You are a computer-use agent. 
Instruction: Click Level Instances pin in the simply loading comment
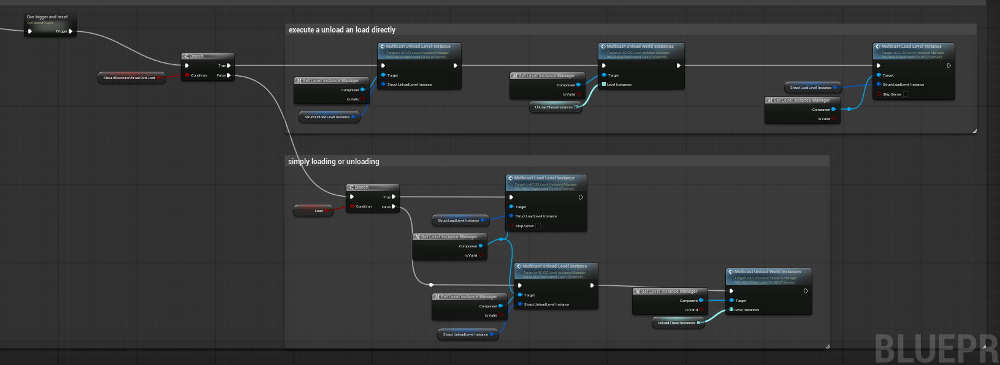point(731,310)
